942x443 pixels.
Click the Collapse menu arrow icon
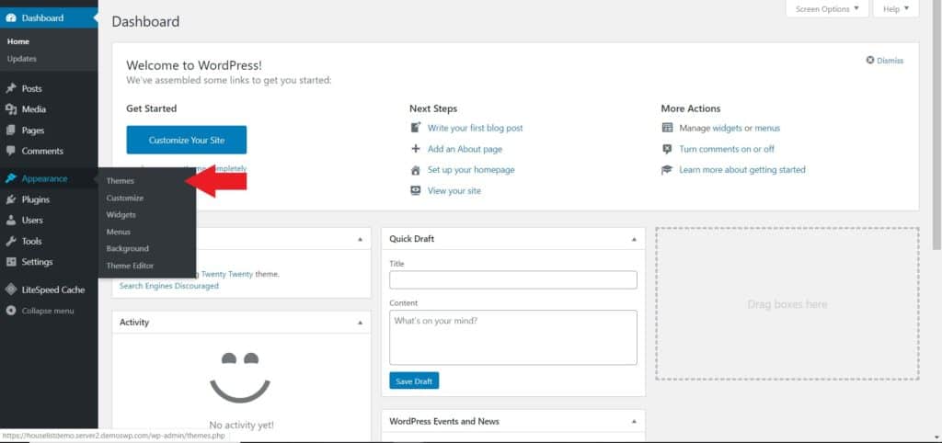point(11,311)
